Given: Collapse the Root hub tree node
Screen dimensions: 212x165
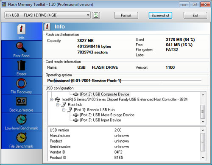Looking at the screenshot, I should point(58,105).
